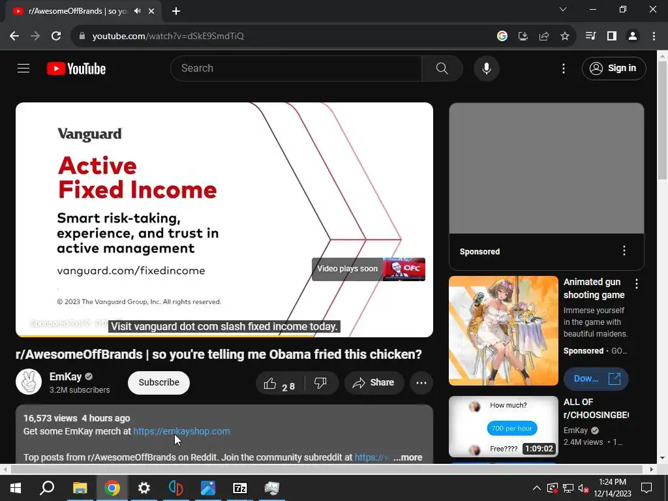Share this page from address bar
Image resolution: width=668 pixels, height=501 pixels.
[x=543, y=37]
